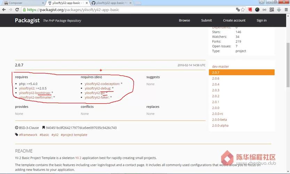The image size is (290, 174).
Task: Reload the page with refresh icon
Action: click(x=17, y=10)
